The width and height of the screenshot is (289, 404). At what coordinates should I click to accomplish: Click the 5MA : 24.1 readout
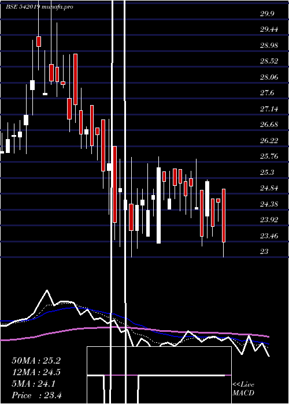point(34,384)
